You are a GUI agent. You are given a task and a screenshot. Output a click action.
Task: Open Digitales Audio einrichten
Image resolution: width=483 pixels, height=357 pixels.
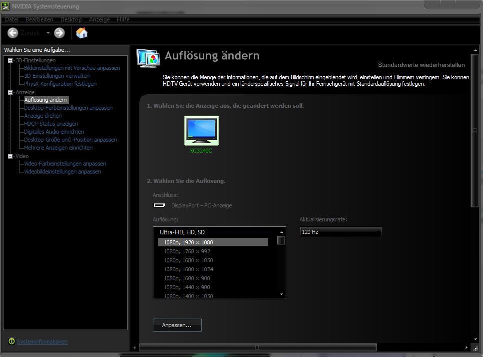pyautogui.click(x=54, y=132)
